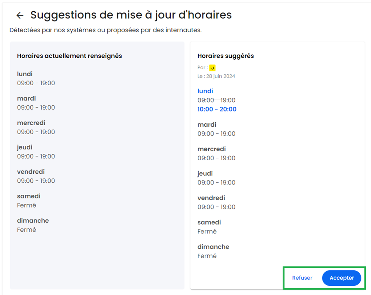Click mercredi in suggested hours panel
Viewport: 371px width, 295px height.
[x=212, y=149]
